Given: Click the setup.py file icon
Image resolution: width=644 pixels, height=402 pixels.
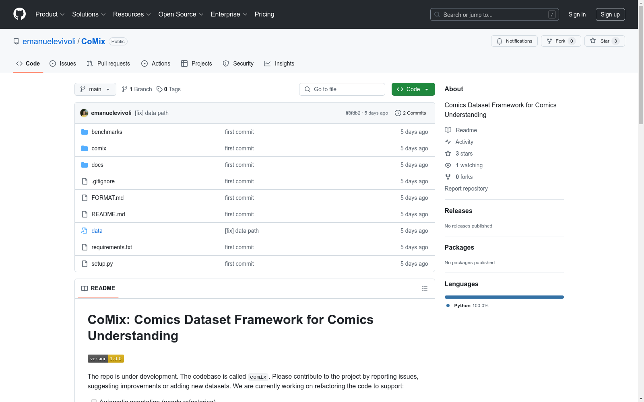Looking at the screenshot, I should point(85,264).
